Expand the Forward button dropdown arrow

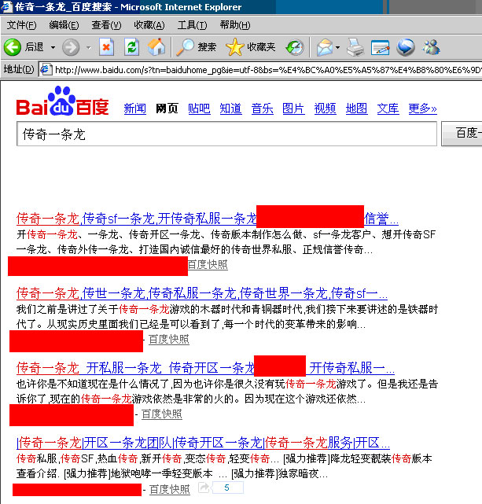click(86, 47)
